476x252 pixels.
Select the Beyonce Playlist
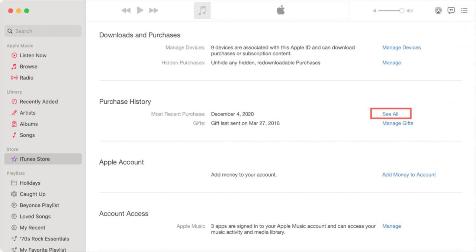pyautogui.click(x=39, y=205)
